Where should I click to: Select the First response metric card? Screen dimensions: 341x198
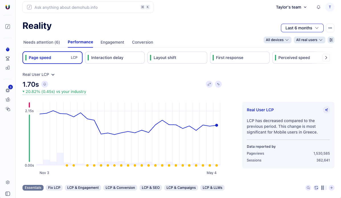[x=240, y=58]
